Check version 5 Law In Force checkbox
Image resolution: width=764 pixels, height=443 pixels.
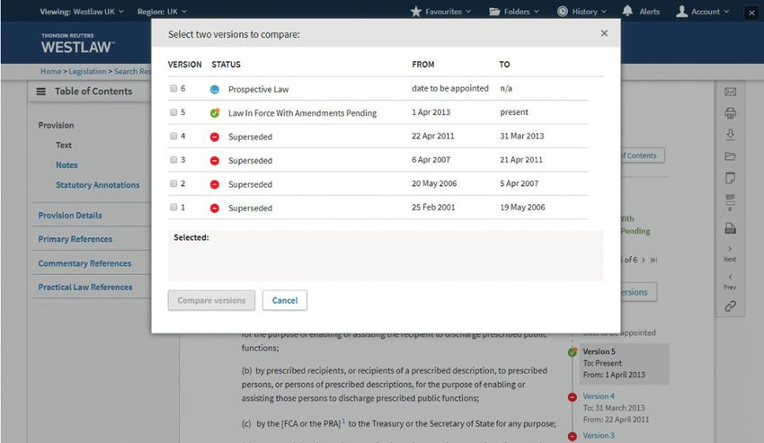[173, 112]
